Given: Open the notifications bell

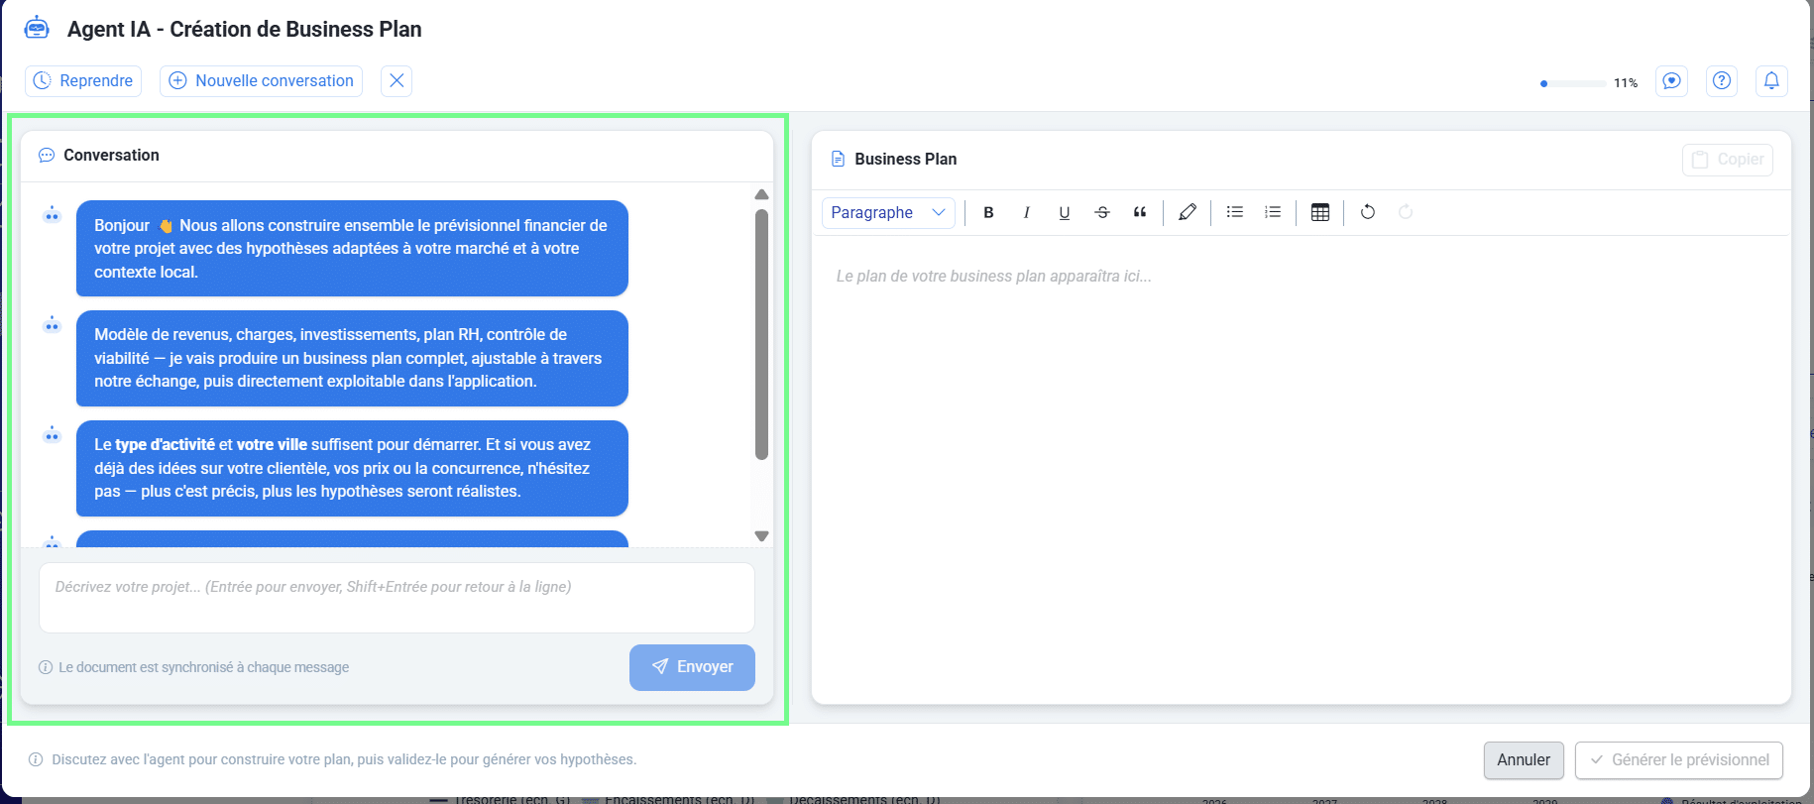Looking at the screenshot, I should 1770,81.
